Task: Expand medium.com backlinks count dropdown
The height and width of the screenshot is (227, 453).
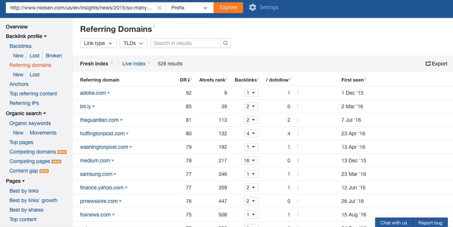Action: pos(250,161)
